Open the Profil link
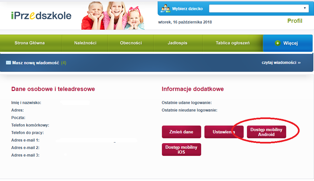The height and width of the screenshot is (181, 314). (295, 21)
